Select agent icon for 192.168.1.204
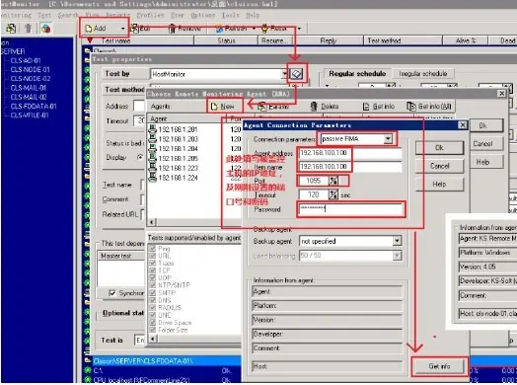The image size is (517, 385). click(x=153, y=148)
